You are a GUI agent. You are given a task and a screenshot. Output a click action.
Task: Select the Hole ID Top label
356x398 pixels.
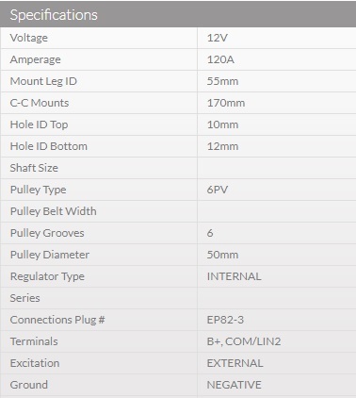pos(39,124)
